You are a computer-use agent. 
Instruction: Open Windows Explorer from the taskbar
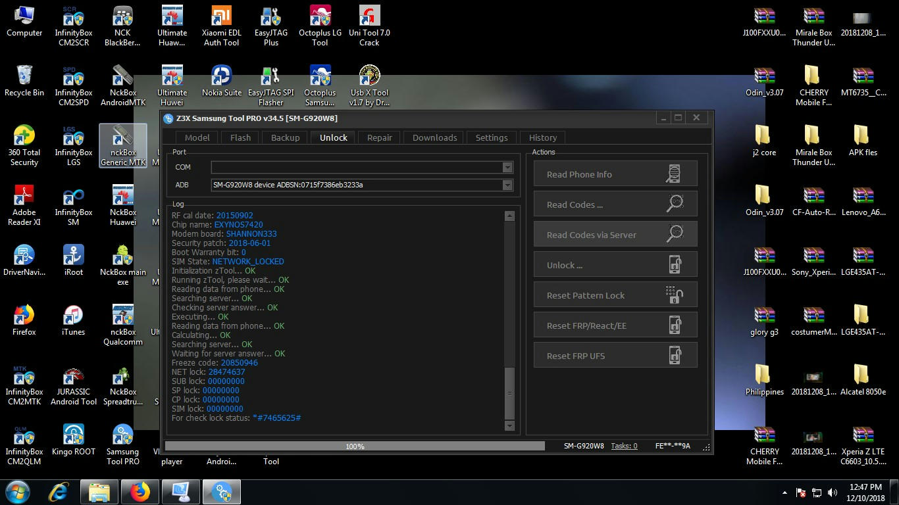(x=99, y=492)
